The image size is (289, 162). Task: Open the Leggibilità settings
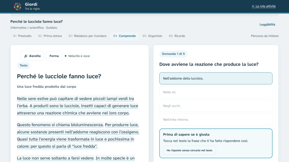click(x=267, y=24)
